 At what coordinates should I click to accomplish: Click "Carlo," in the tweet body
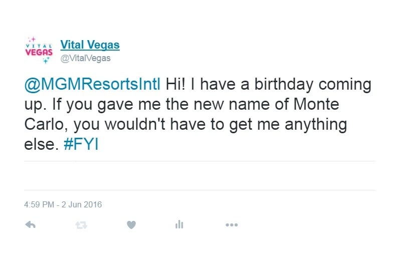[x=46, y=125]
